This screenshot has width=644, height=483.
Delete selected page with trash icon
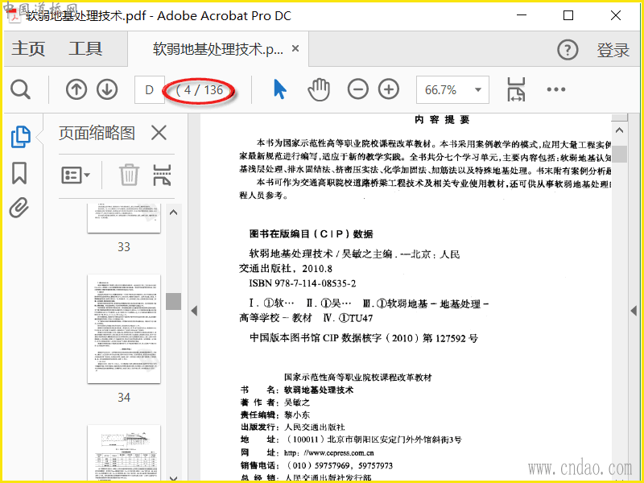[129, 175]
